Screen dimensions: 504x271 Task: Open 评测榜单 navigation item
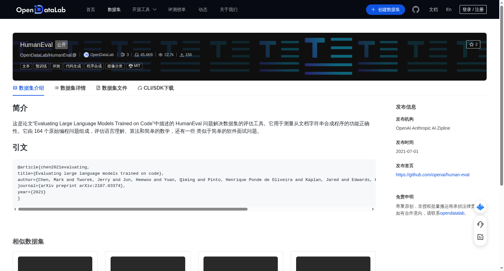(x=177, y=9)
